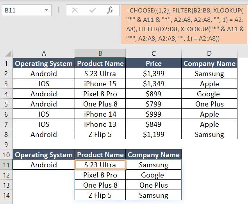
Task: Select the cell S 23 Ultra in row 2
Action: click(100, 73)
